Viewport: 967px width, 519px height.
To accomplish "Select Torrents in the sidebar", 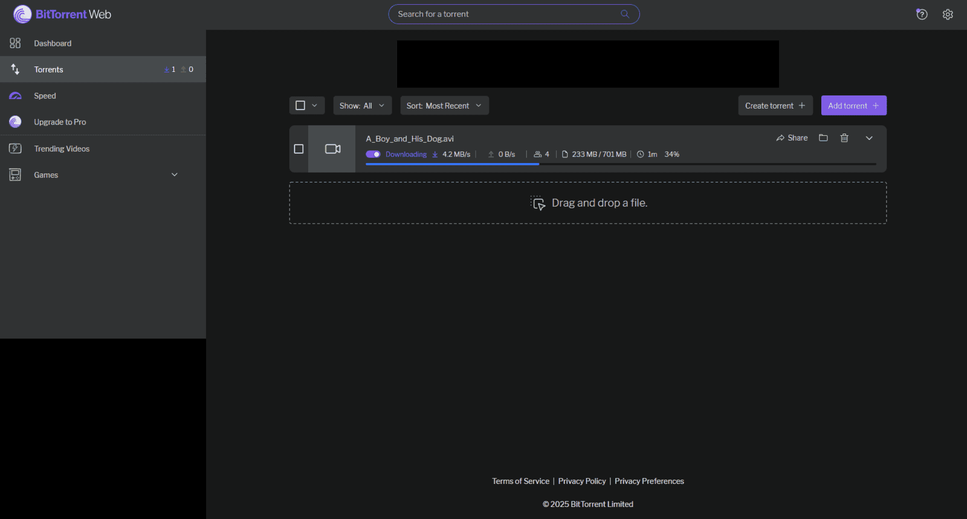I will point(103,69).
